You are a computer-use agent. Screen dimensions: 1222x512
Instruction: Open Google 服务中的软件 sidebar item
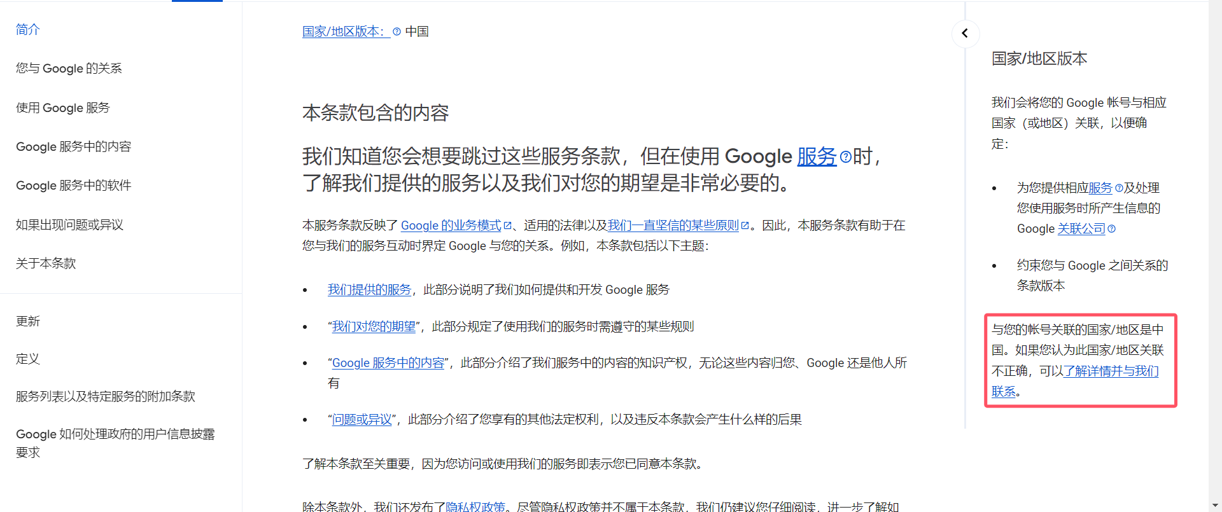point(74,185)
